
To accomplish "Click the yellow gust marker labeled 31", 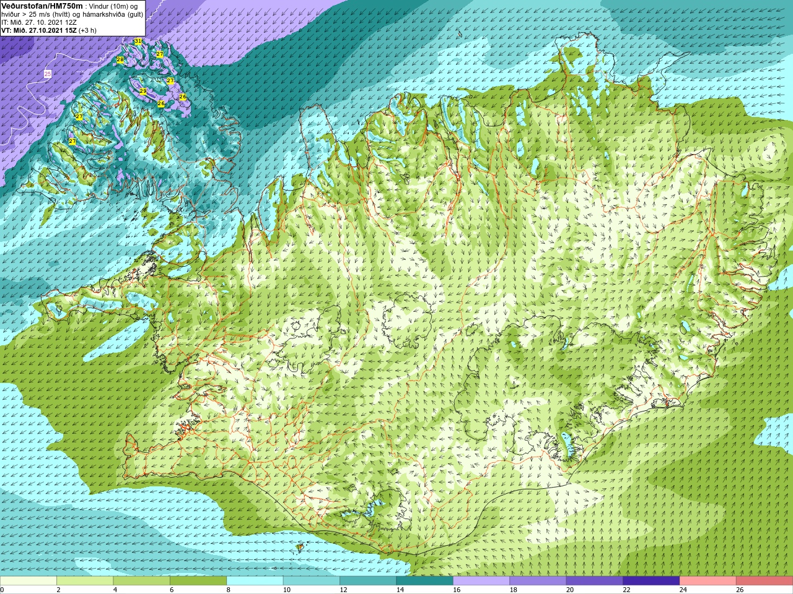I will coord(138,41).
